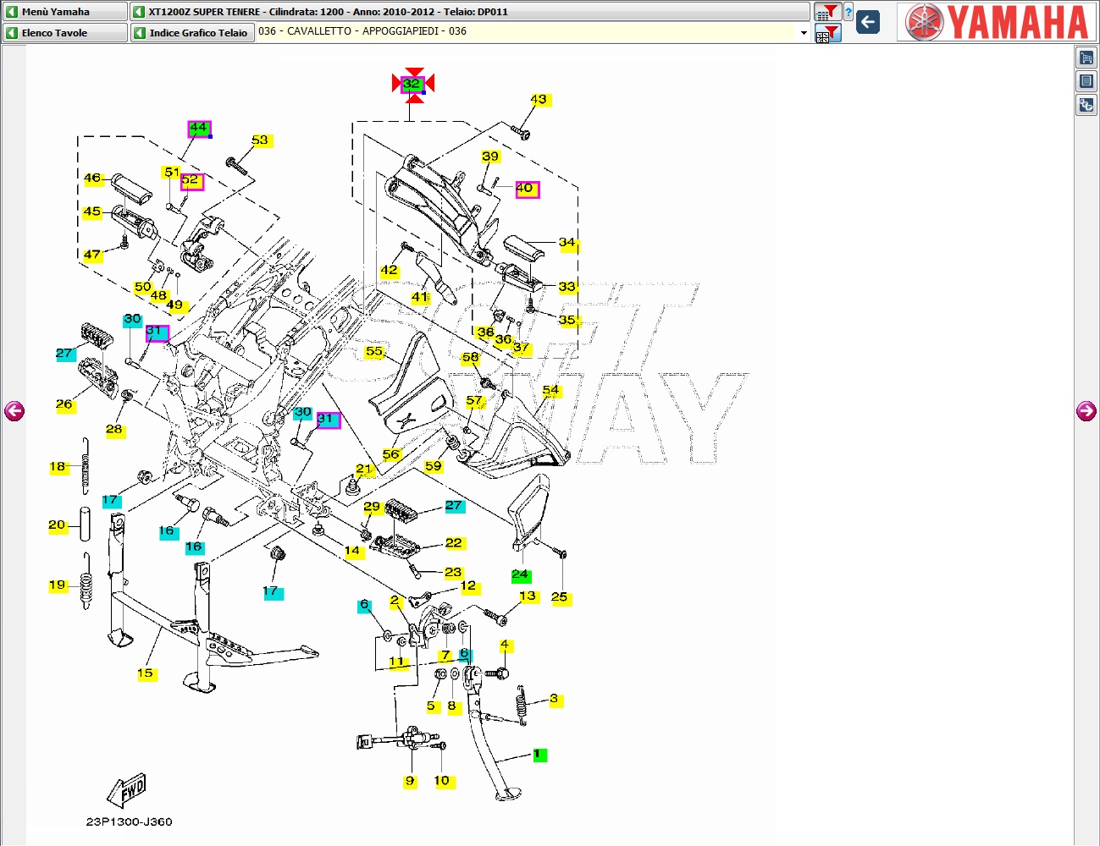Select green part label 44 in the diagram
This screenshot has width=1100, height=846.
pyautogui.click(x=198, y=129)
